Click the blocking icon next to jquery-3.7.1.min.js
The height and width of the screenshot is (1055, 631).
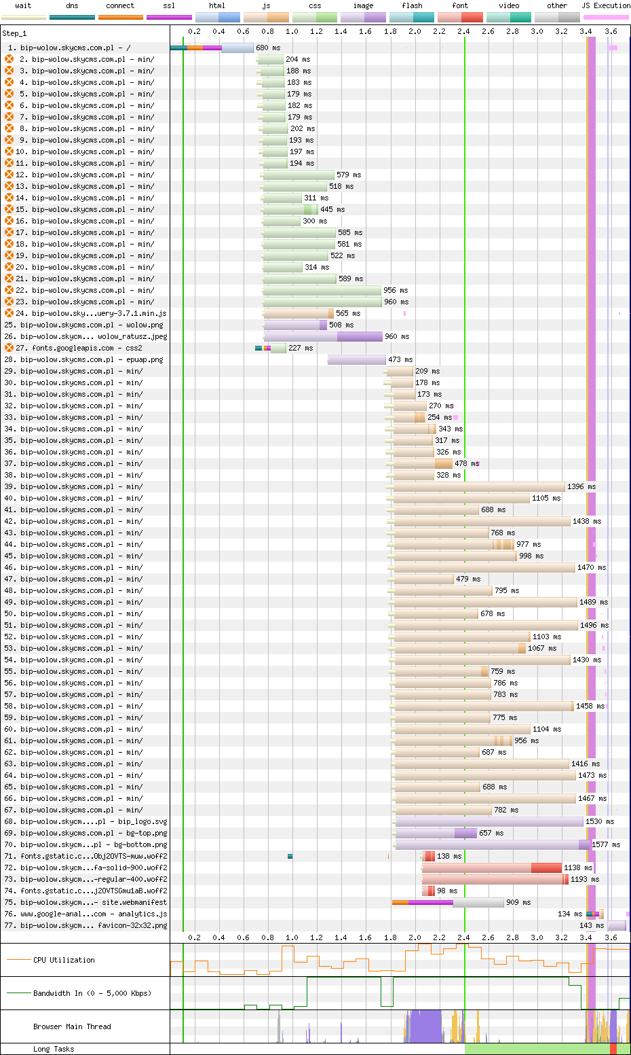tap(9, 313)
